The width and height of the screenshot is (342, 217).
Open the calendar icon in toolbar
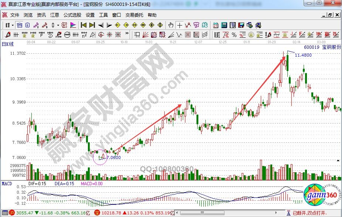216,26
